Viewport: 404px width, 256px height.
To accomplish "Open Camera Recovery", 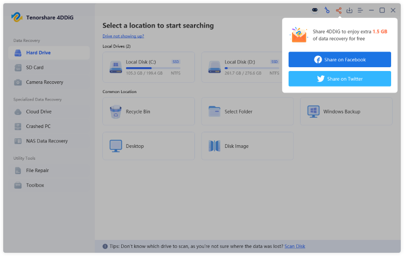I will pyautogui.click(x=49, y=82).
